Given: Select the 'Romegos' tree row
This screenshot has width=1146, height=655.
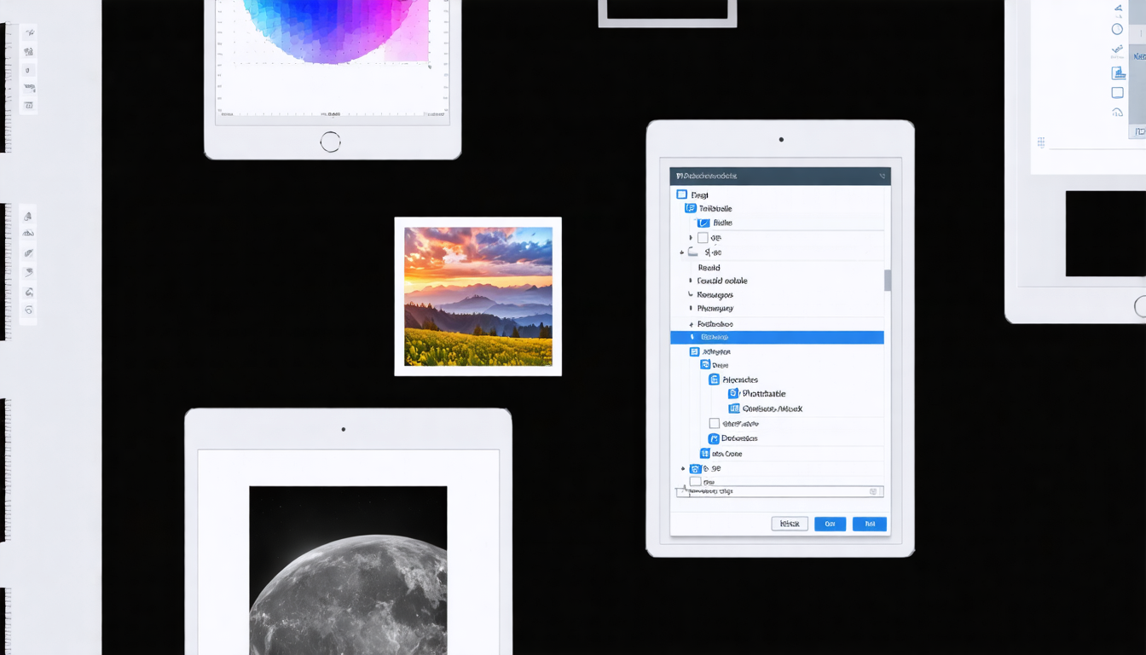Looking at the screenshot, I should (x=715, y=295).
